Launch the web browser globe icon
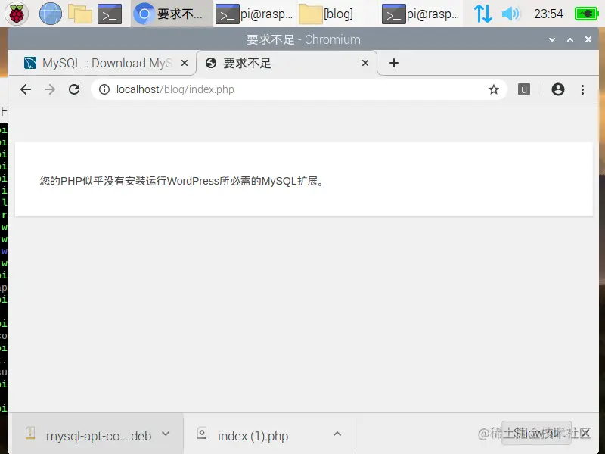 click(51, 14)
